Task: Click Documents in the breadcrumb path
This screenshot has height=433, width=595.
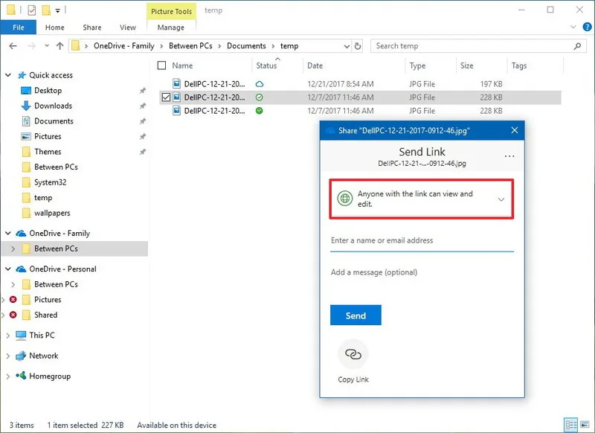Action: [246, 46]
